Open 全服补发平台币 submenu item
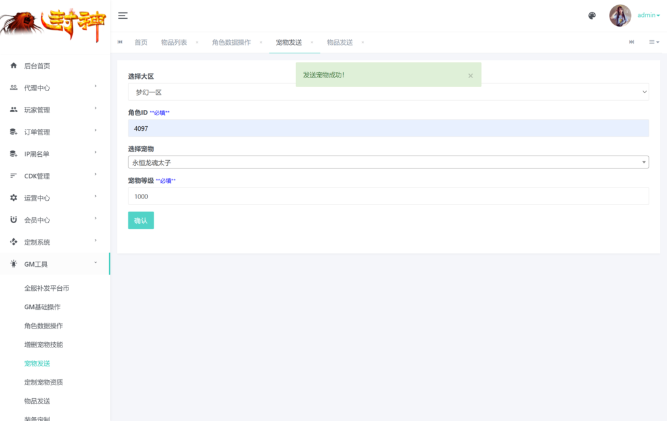Image resolution: width=667 pixels, height=421 pixels. coord(46,288)
